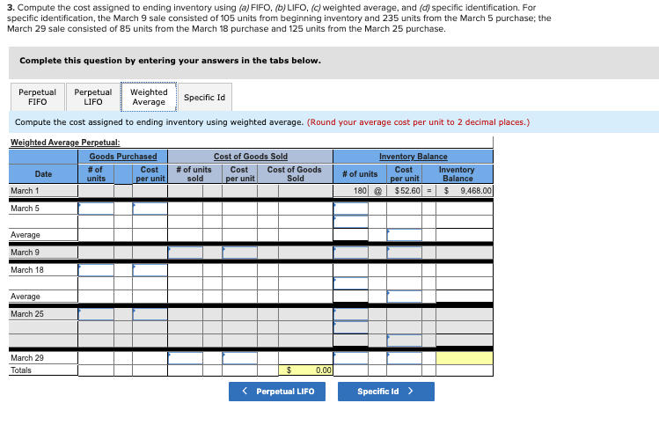This screenshot has width=659, height=425.
Task: Click the March 18 number of units purchased field
Action: (x=96, y=270)
